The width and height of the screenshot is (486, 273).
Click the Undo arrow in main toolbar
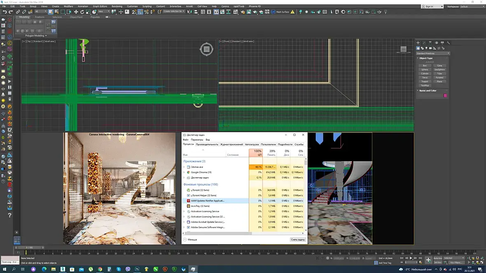[5, 12]
